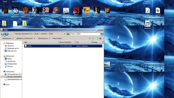Click Весомые программы (G:) in the address path

point(24,34)
